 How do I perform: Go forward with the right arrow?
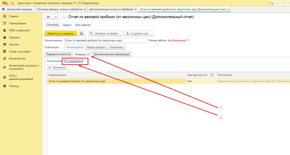click(56, 17)
